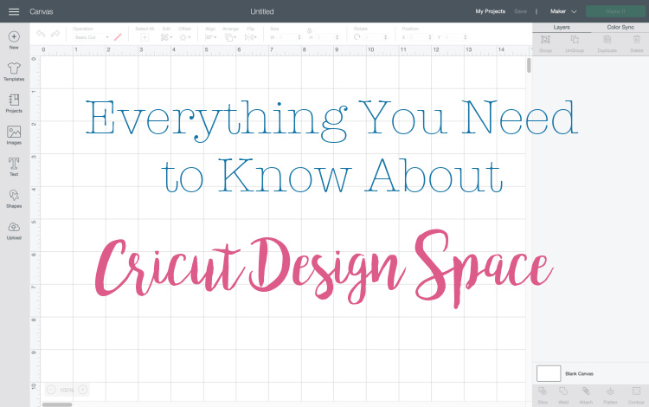Click the Rotate icon
This screenshot has height=407, width=649.
click(357, 37)
